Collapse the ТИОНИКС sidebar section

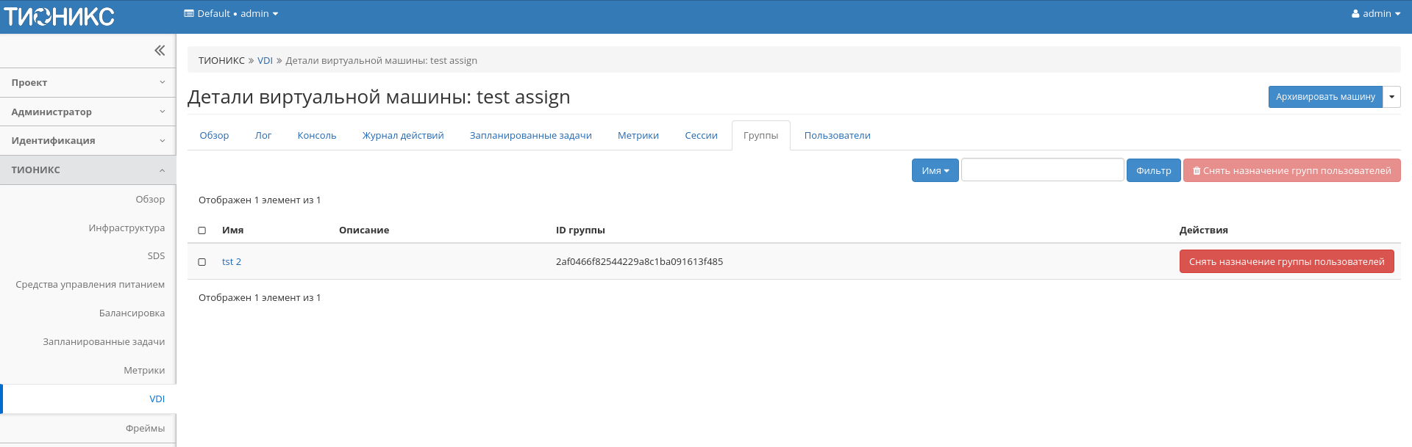pos(88,170)
